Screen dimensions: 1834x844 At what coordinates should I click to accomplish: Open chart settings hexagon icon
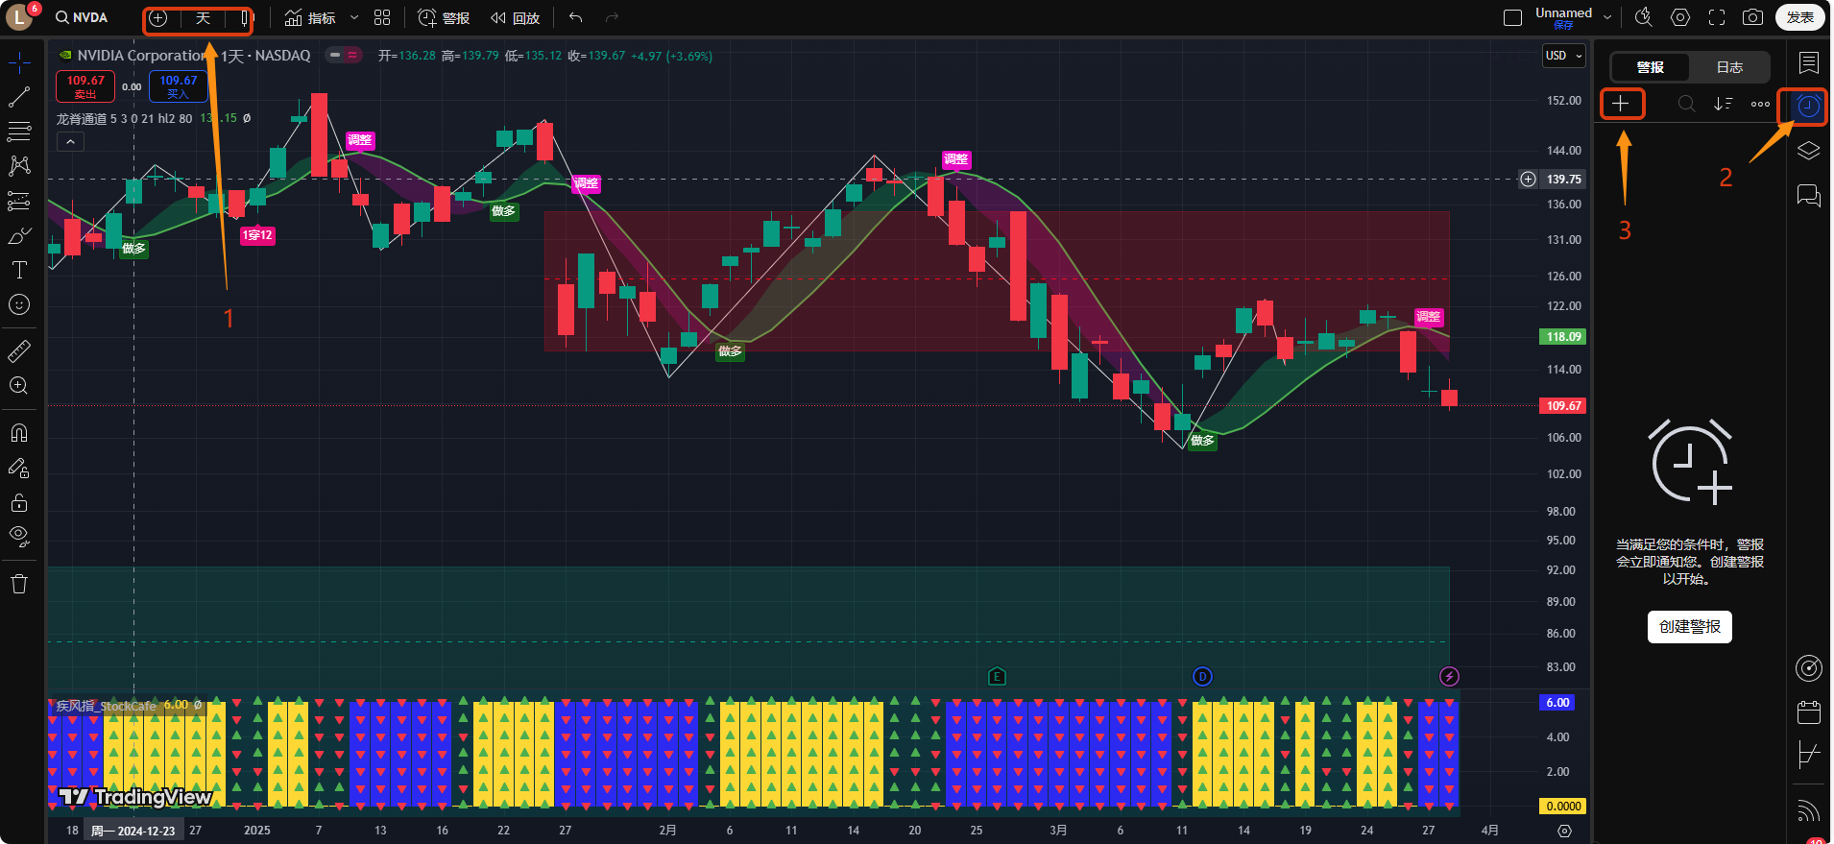click(1680, 17)
